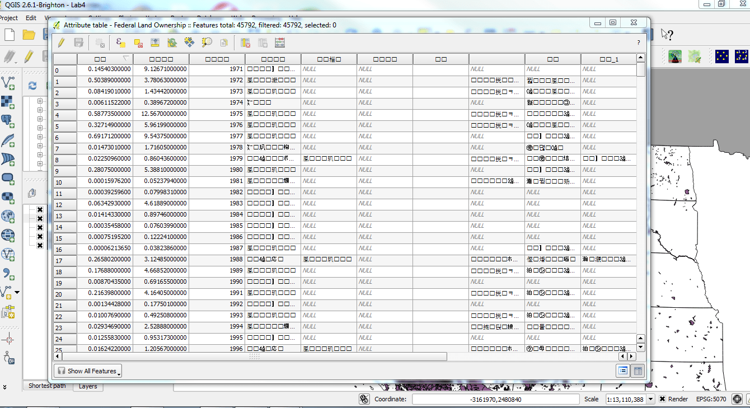Screen dimensions: 750x408
Task: Click the CRS status globe icon
Action: pyautogui.click(x=737, y=399)
